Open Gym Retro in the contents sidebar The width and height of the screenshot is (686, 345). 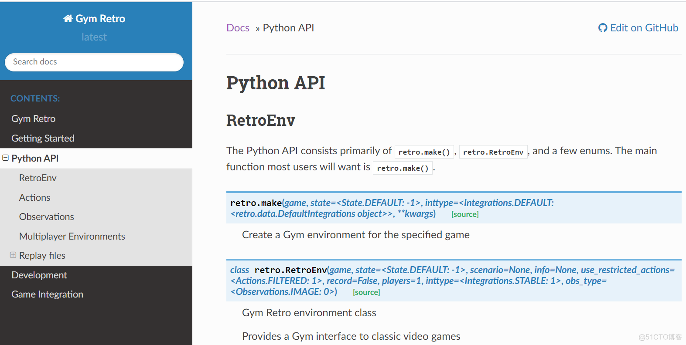(34, 118)
